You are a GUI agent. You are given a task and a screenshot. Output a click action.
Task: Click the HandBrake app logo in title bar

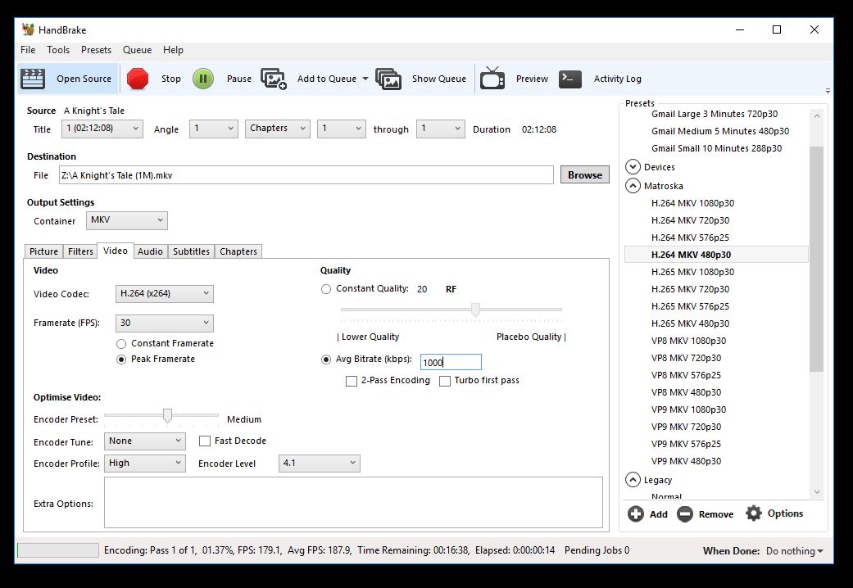click(x=28, y=29)
